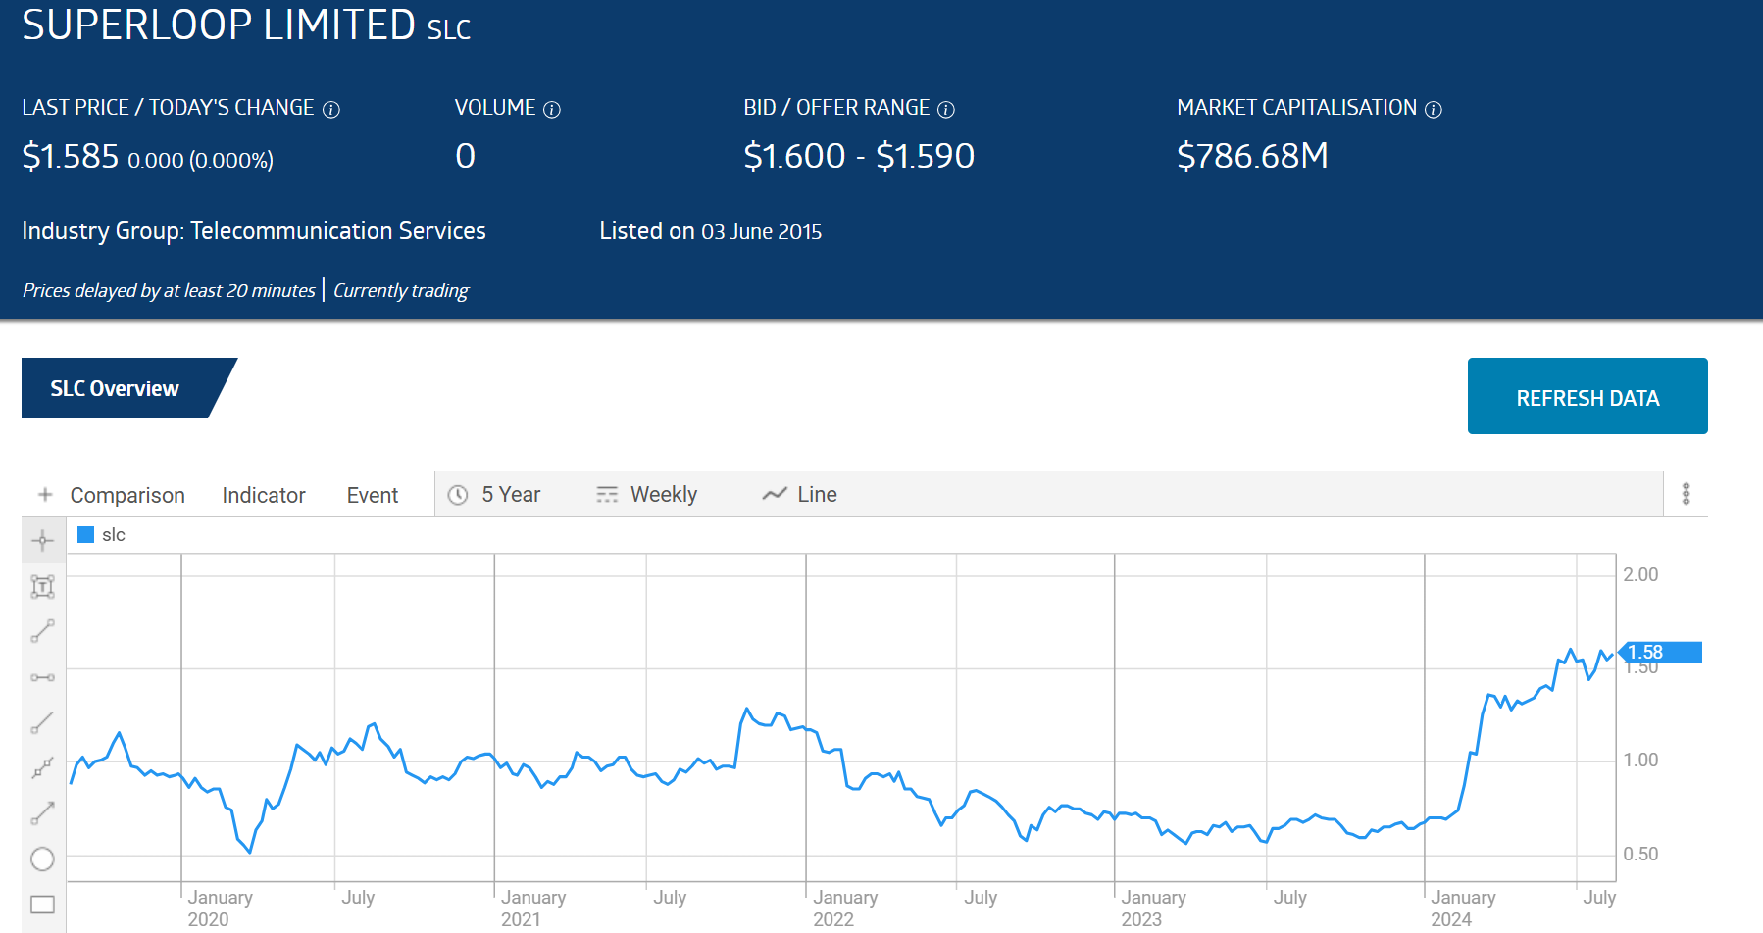Click the SUPERLOOP LIMITED title
Image resolution: width=1763 pixels, height=933 pixels.
(x=219, y=25)
